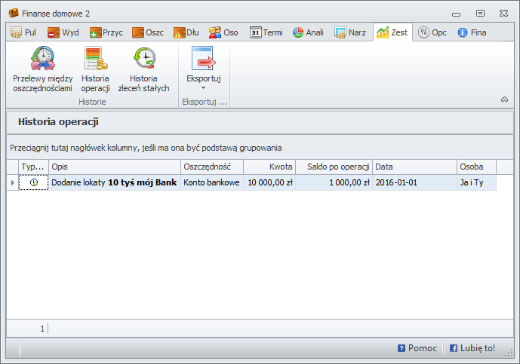Click the Lubię to! Facebook button
The width and height of the screenshot is (520, 364).
click(472, 348)
